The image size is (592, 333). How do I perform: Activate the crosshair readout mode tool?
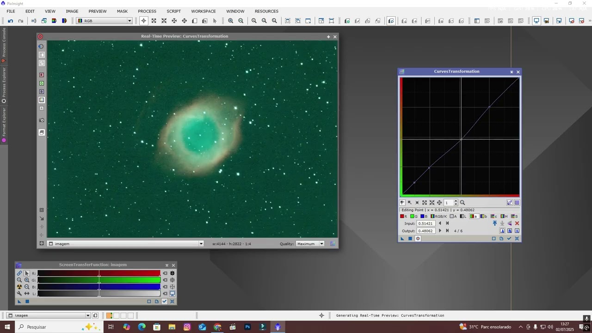tap(143, 21)
